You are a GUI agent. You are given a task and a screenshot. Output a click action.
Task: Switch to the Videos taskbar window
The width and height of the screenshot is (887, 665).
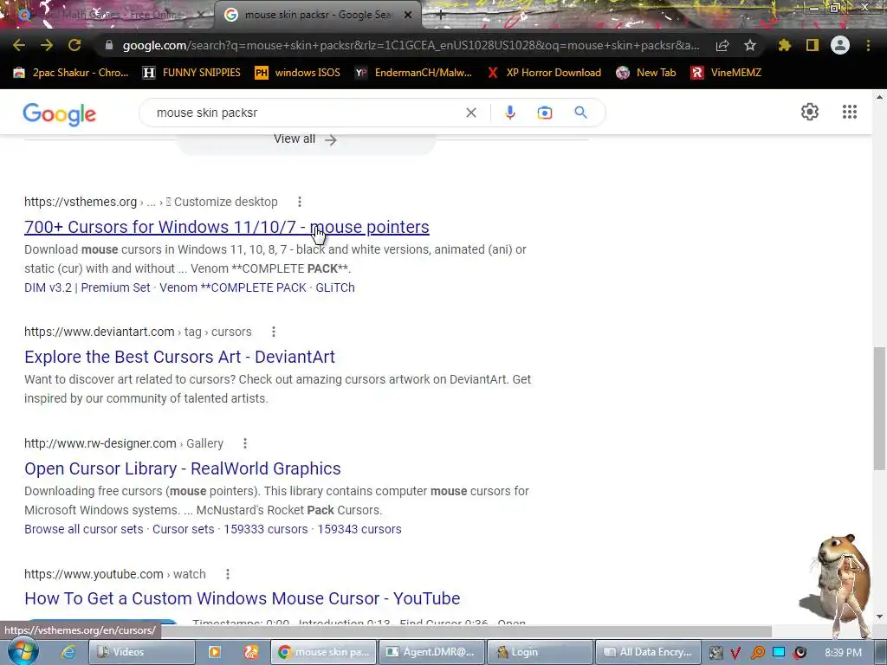[142, 652]
